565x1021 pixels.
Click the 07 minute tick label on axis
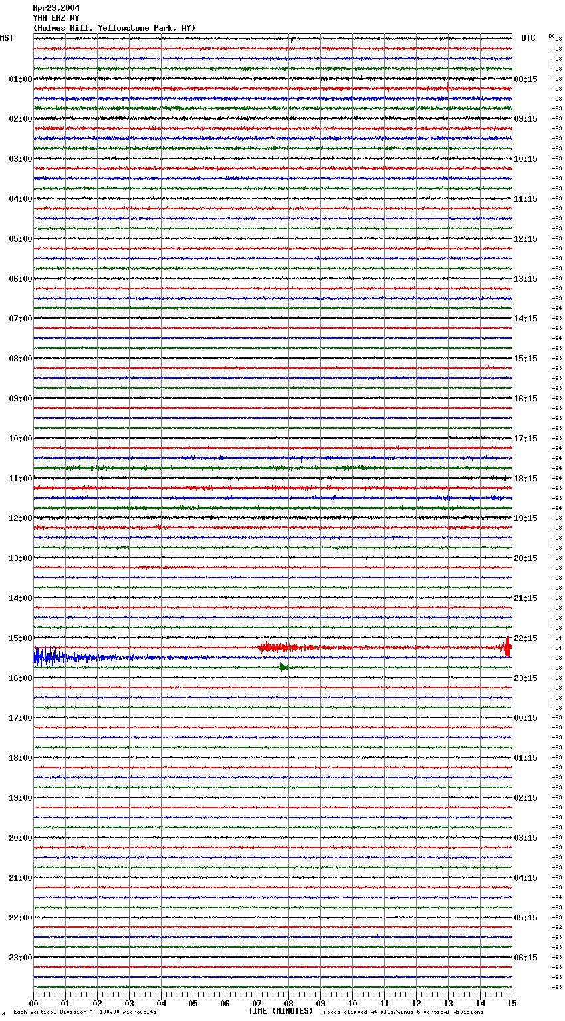click(257, 1003)
